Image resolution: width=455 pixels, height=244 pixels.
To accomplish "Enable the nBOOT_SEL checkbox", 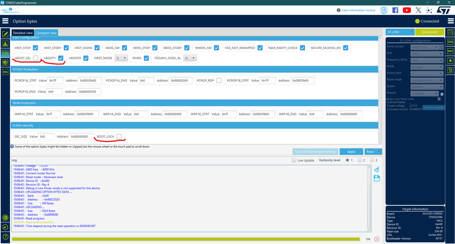I will click(36, 58).
